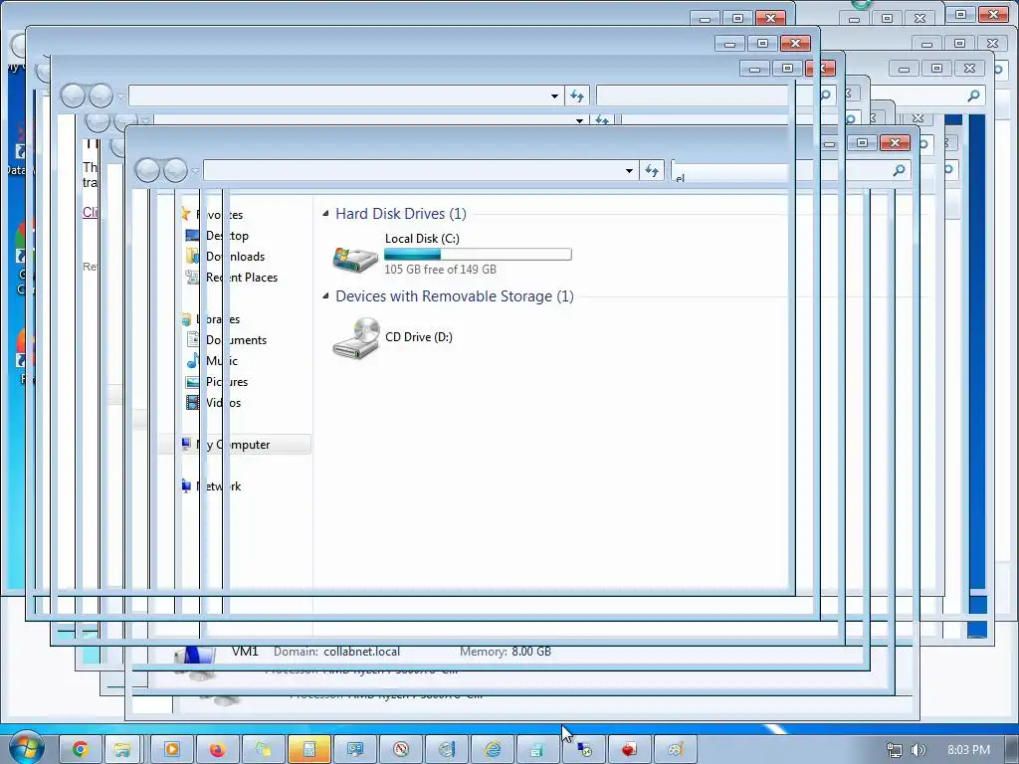Image resolution: width=1019 pixels, height=764 pixels.
Task: Click the Back button in the second window behind
Action: [73, 96]
